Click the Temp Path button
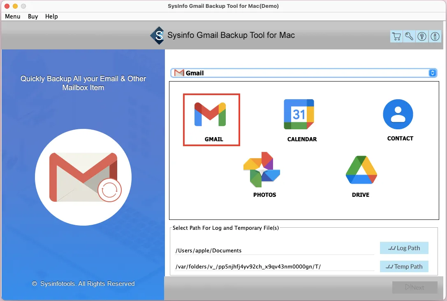The height and width of the screenshot is (301, 447). point(404,266)
